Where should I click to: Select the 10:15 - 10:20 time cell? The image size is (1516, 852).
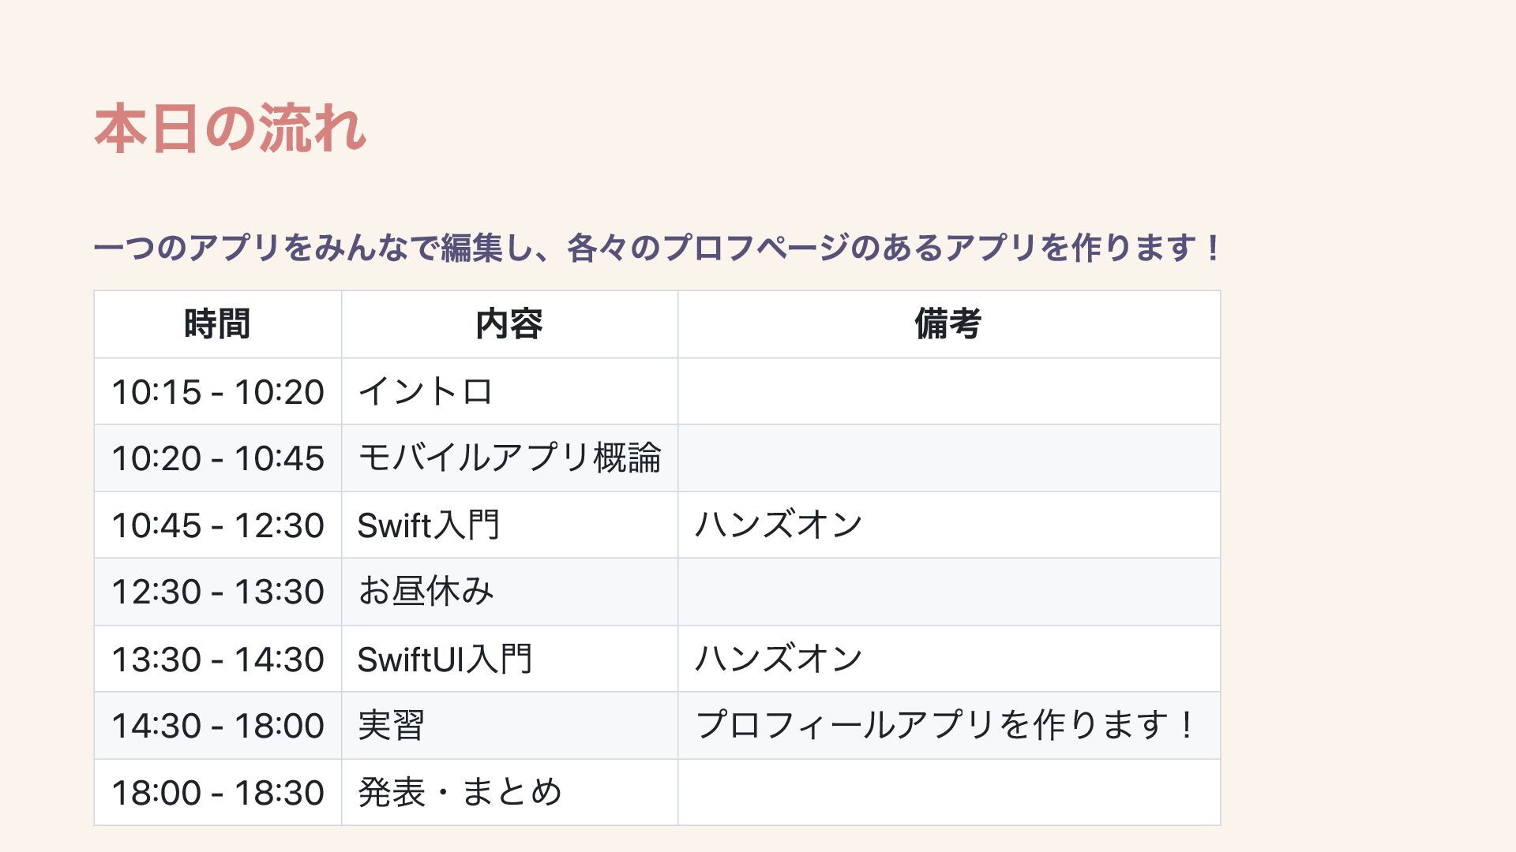[x=217, y=391]
